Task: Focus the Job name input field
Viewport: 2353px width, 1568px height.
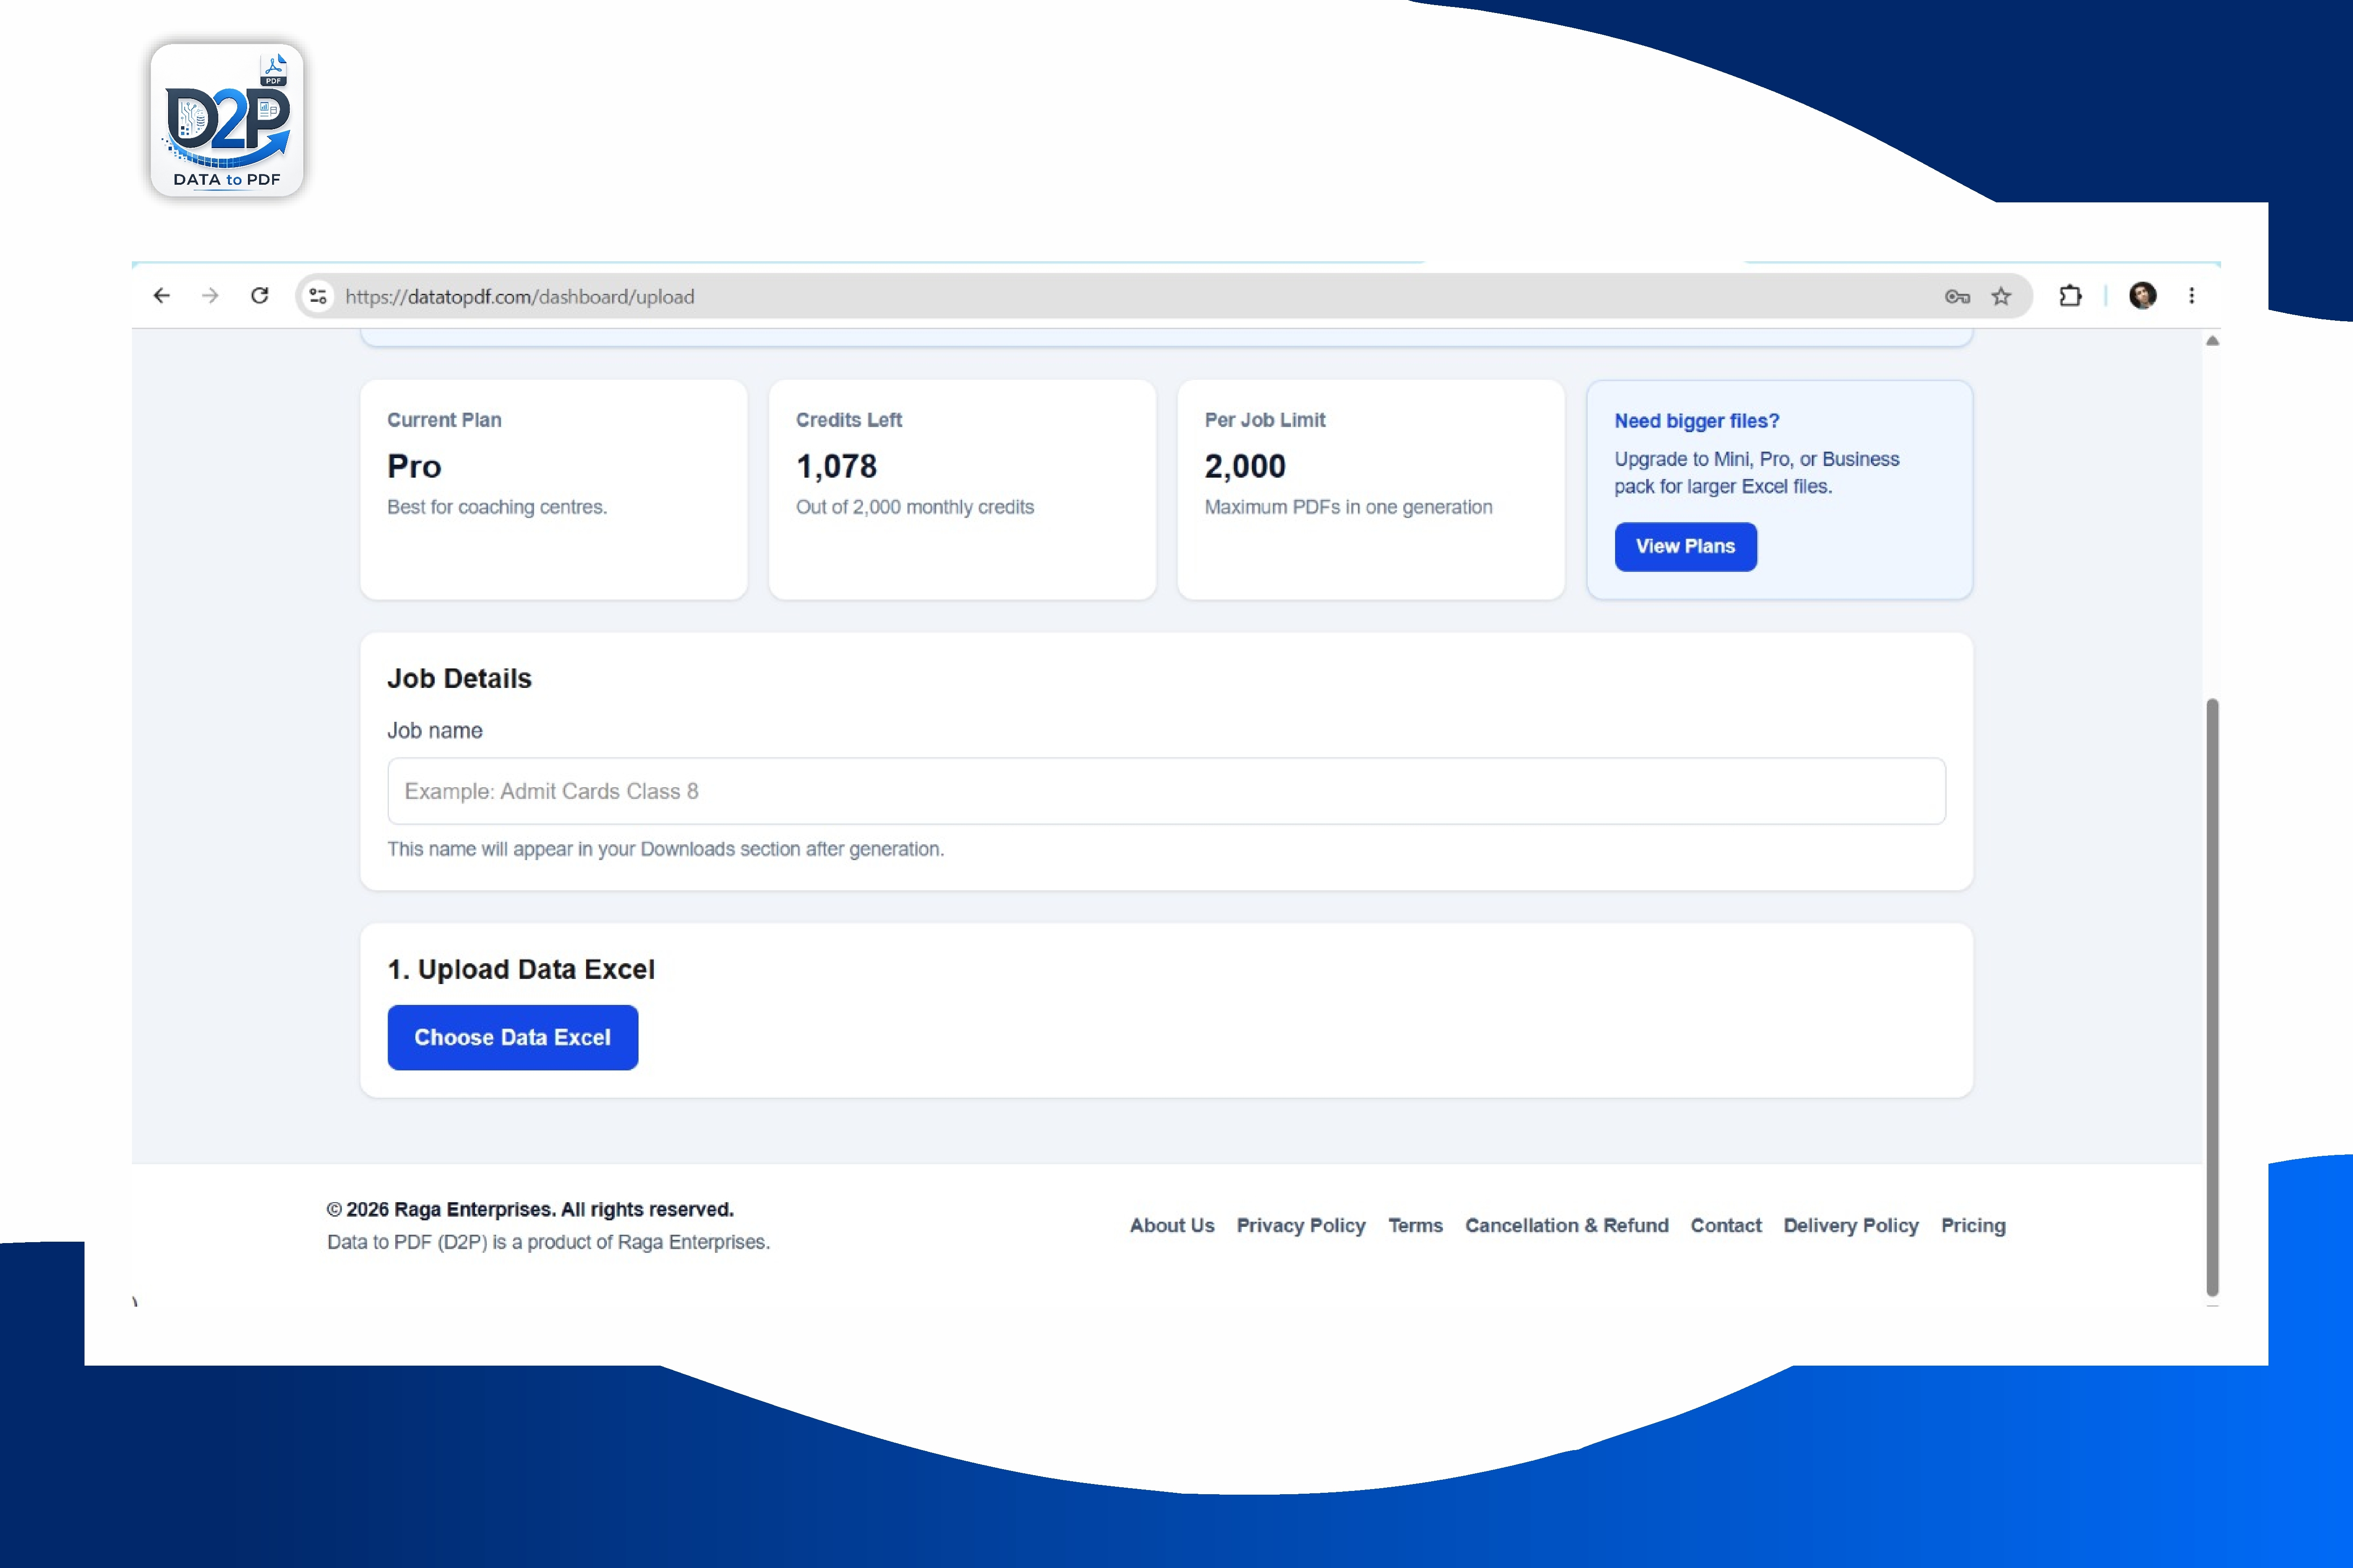Action: tap(1167, 791)
